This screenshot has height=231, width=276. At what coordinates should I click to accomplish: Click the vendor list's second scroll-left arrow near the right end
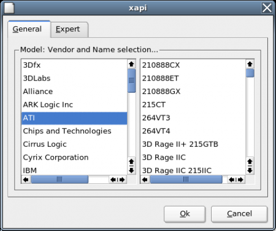pyautogui.click(x=113, y=180)
